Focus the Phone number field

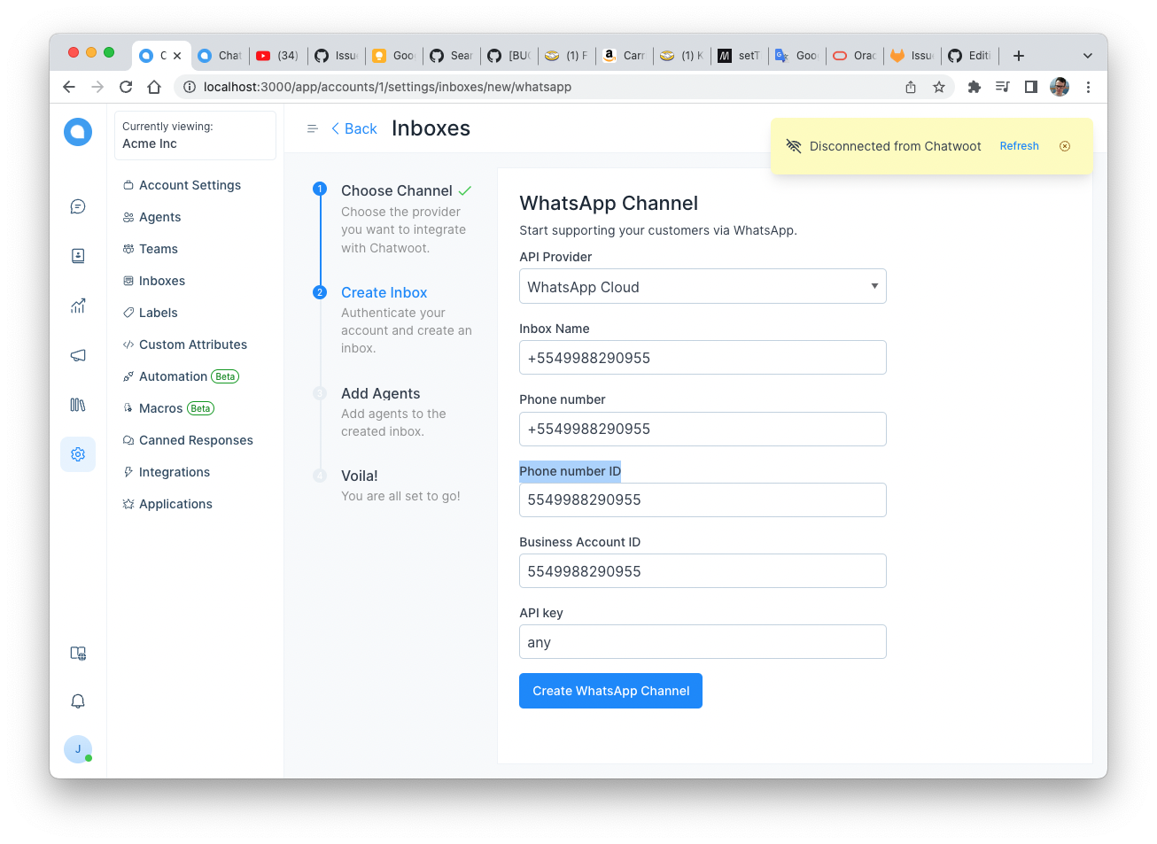(703, 429)
